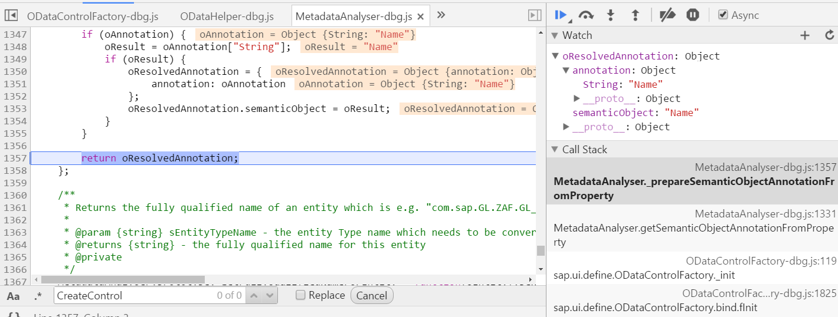
Task: Deactivate all breakpoints
Action: tap(667, 15)
